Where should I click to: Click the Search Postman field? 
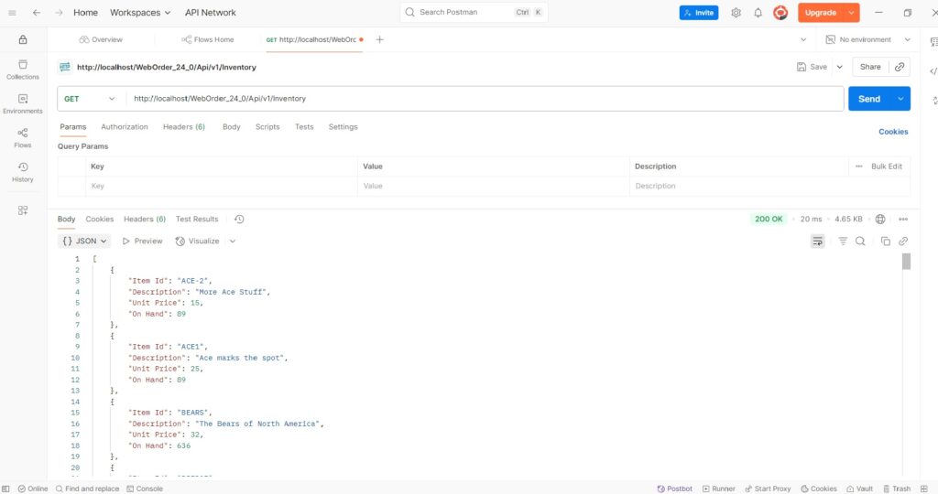pos(474,13)
